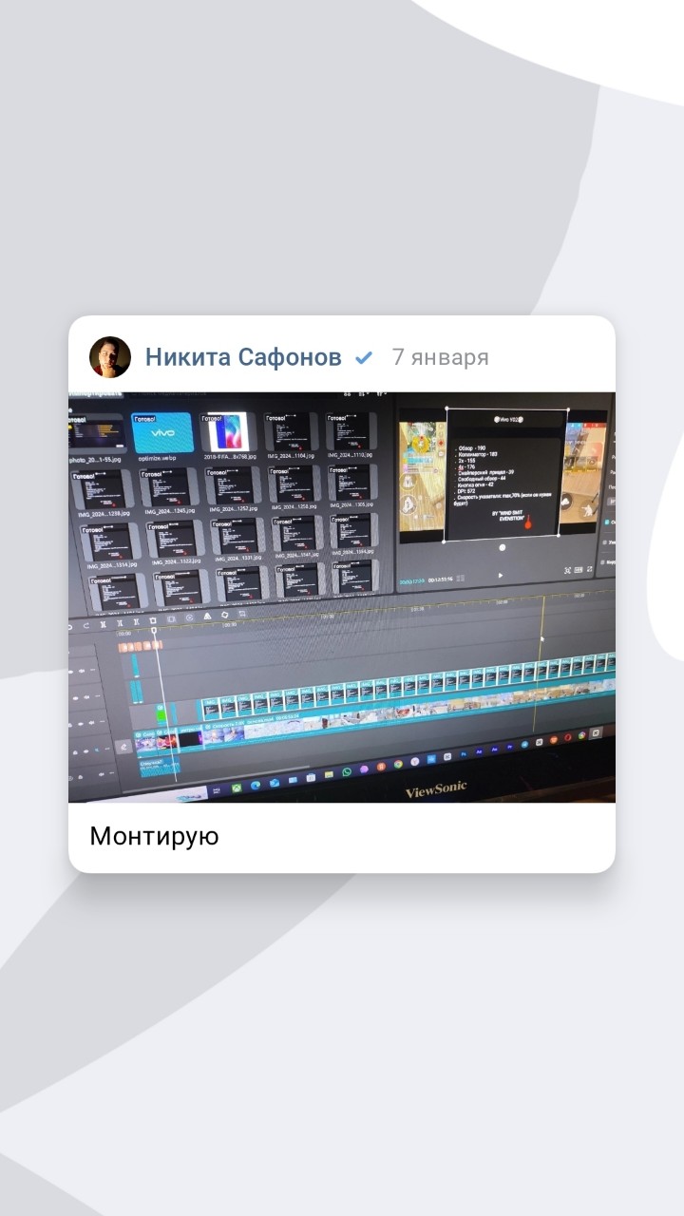Click the trim-left icon in the timeline toolbar
Screen dimensions: 684x1216
(x=120, y=623)
